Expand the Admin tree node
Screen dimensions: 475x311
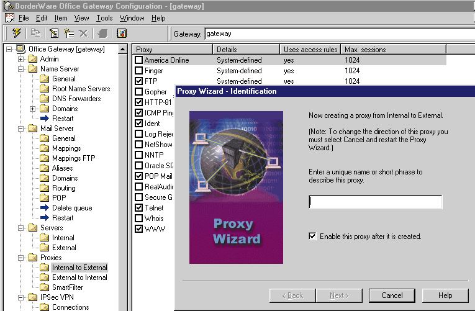20,59
